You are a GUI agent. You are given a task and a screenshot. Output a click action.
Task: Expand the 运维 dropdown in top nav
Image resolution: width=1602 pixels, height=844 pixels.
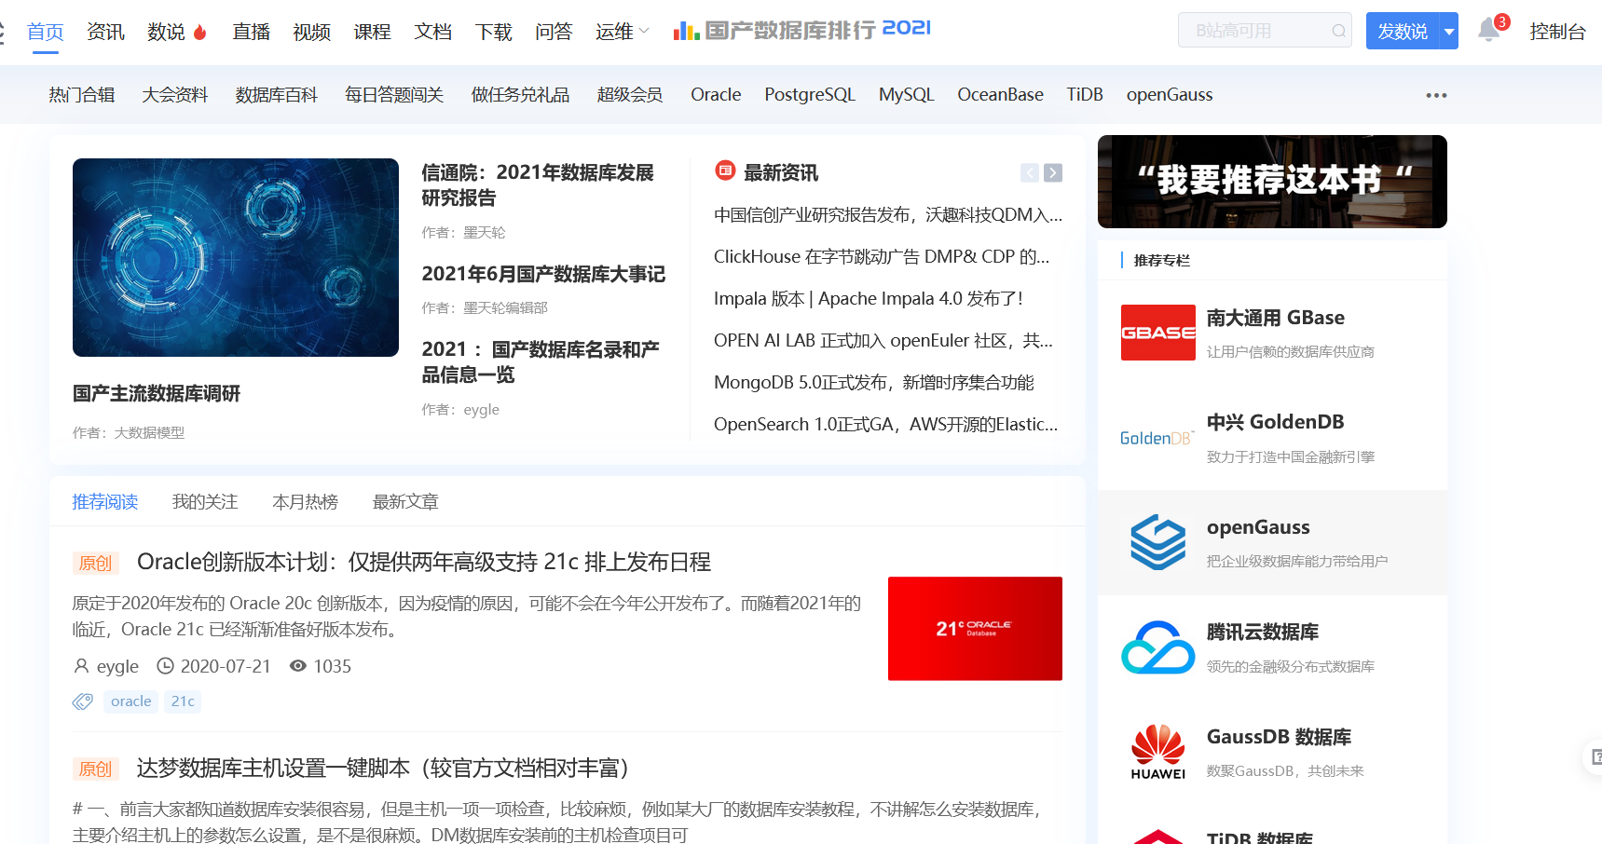click(x=622, y=31)
